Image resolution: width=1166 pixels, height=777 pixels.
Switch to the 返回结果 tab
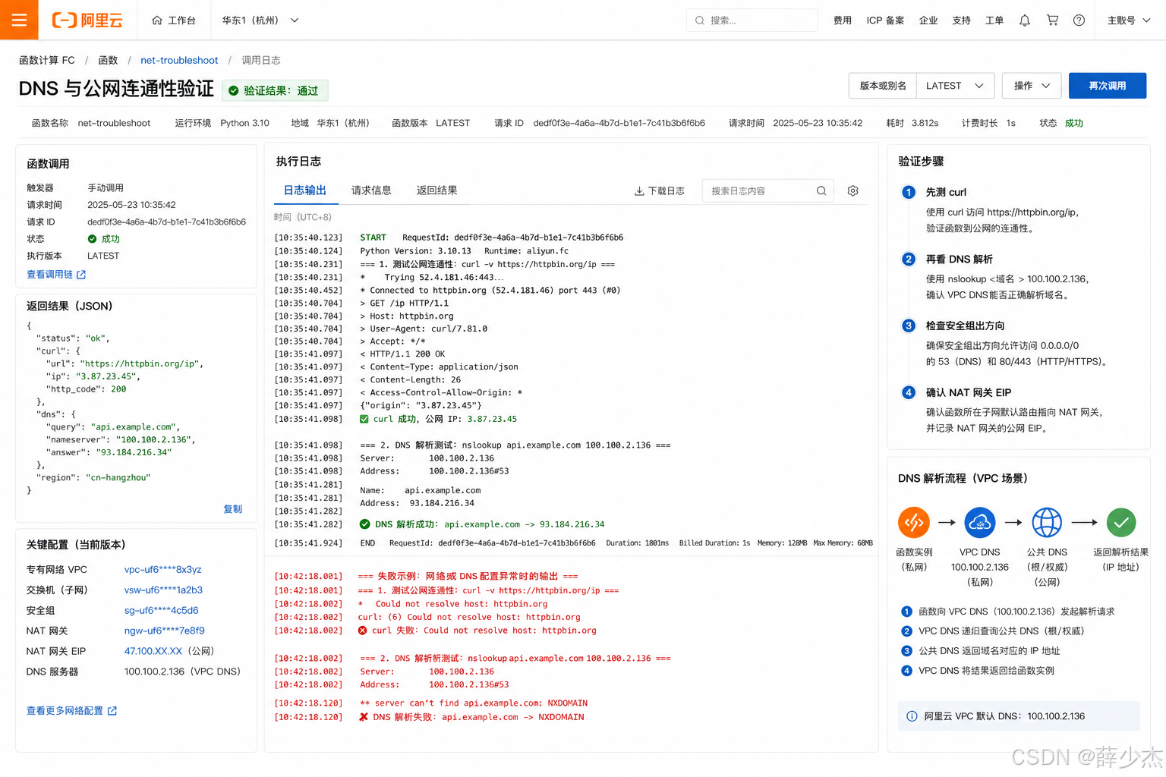click(436, 190)
